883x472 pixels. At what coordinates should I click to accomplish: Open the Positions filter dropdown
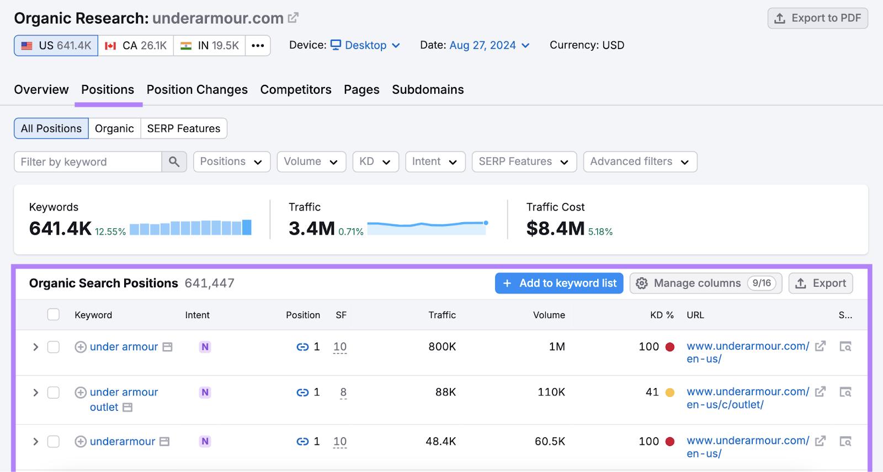(231, 162)
